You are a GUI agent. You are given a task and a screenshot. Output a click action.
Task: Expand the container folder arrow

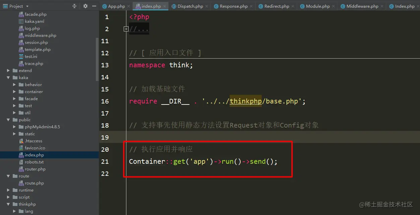[14, 92]
